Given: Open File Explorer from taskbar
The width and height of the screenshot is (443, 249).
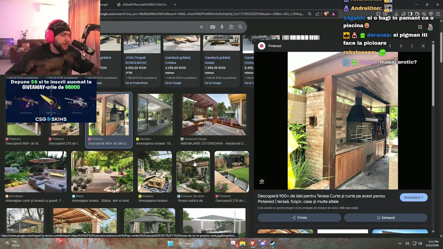Looking at the screenshot, I should click(242, 243).
